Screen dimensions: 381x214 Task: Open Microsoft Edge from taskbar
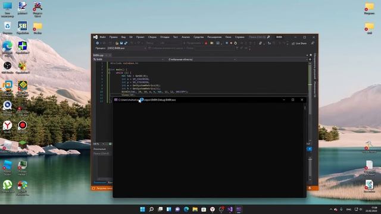coord(186,209)
